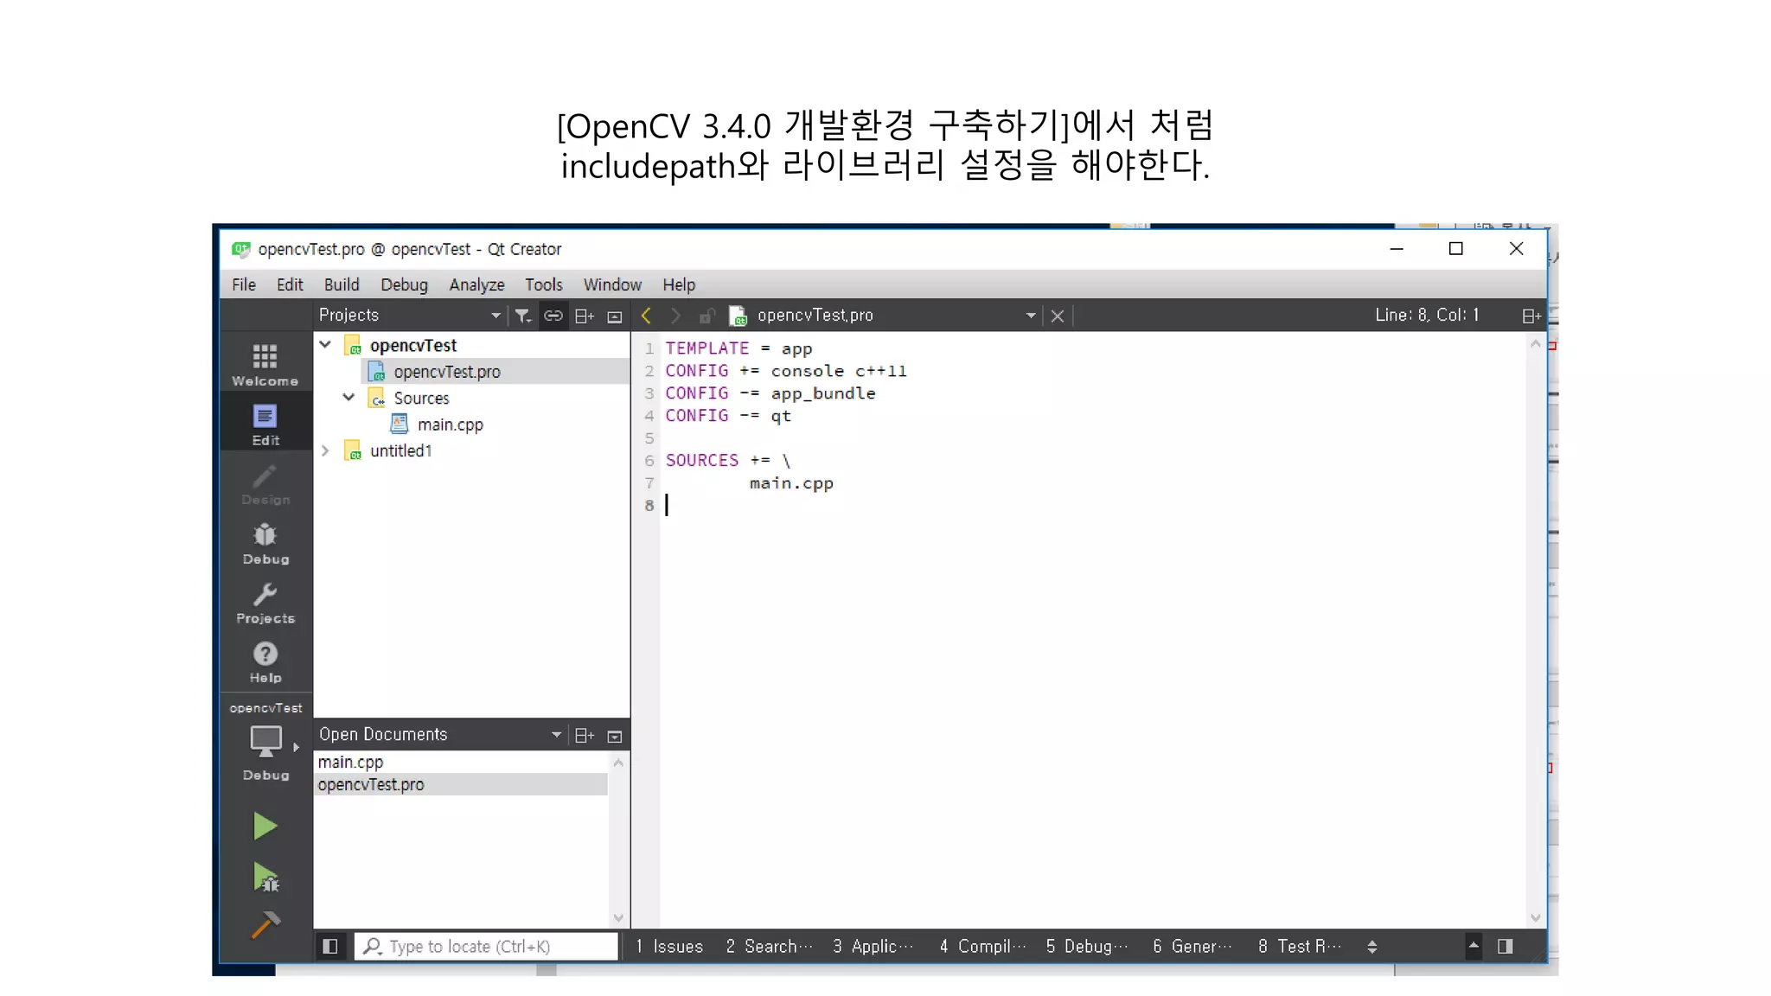Open the Help menu

tap(679, 284)
